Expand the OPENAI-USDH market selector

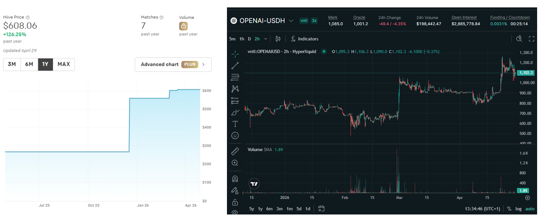[291, 21]
